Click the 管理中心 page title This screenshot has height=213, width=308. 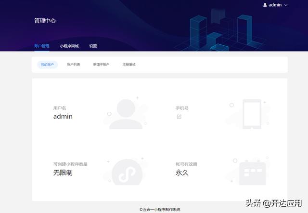click(45, 21)
